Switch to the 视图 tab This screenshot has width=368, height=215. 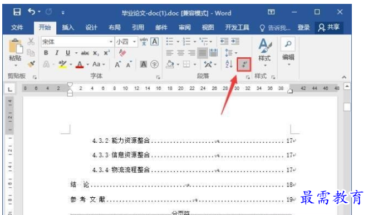208,28
